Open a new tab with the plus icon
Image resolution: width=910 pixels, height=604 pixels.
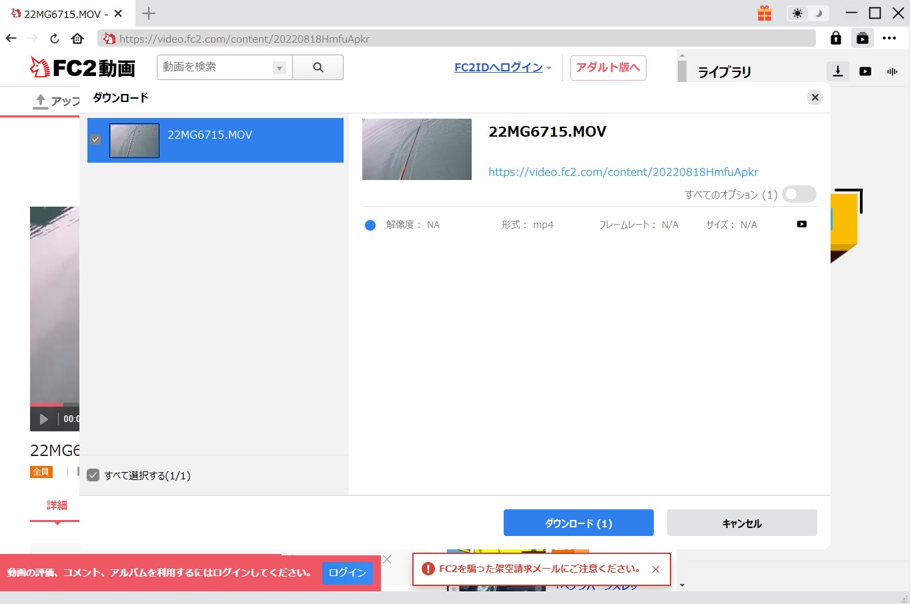(149, 13)
